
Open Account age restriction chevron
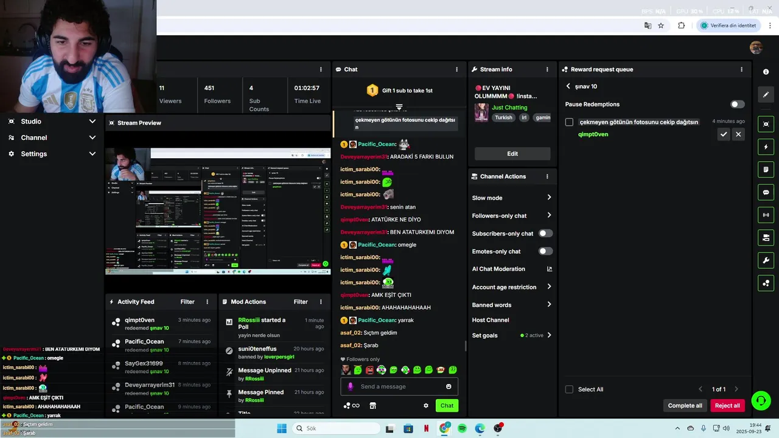[549, 287]
